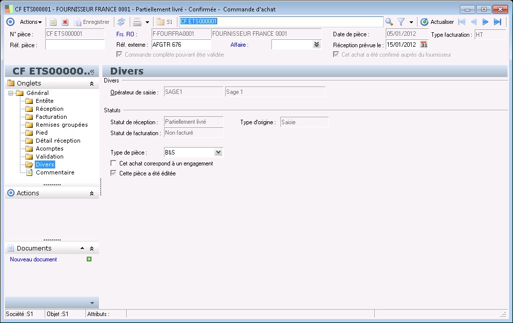
Task: Click the Réf. externe input field
Action: [180, 45]
